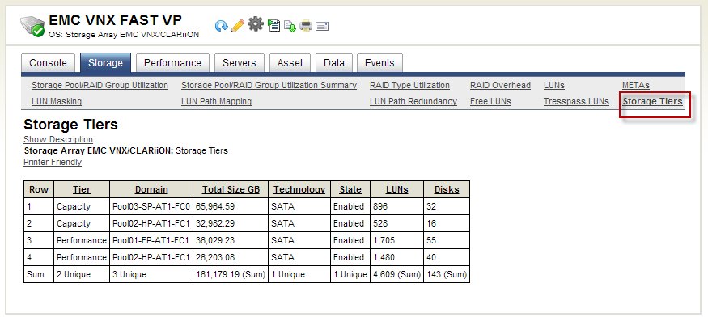Click the Pool03-SP-AT1-FC0 domain cell
This screenshot has width=708, height=326.
click(151, 207)
